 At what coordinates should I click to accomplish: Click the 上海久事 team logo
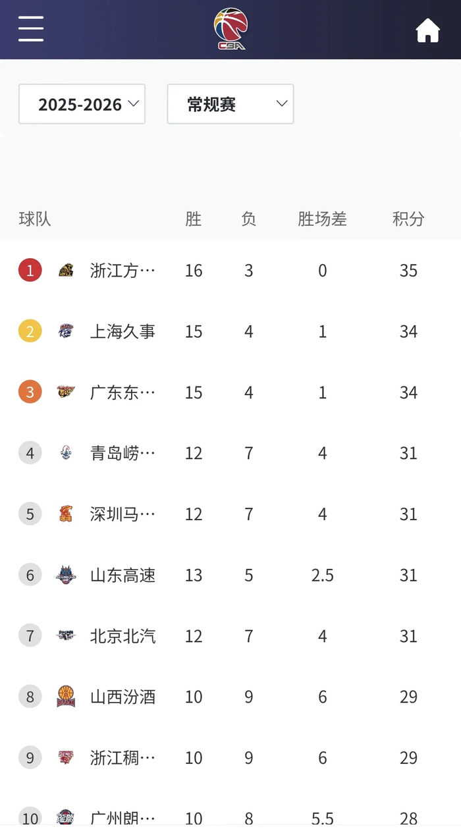(66, 331)
